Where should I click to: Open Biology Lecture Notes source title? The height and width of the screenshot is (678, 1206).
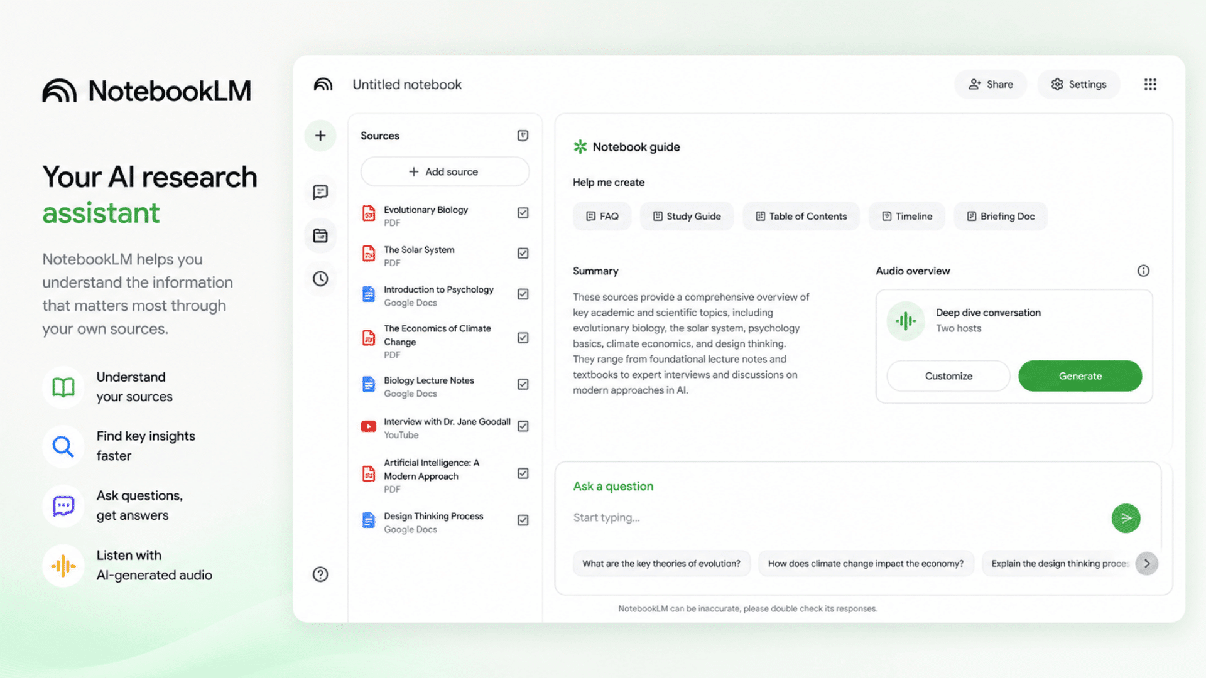(429, 380)
